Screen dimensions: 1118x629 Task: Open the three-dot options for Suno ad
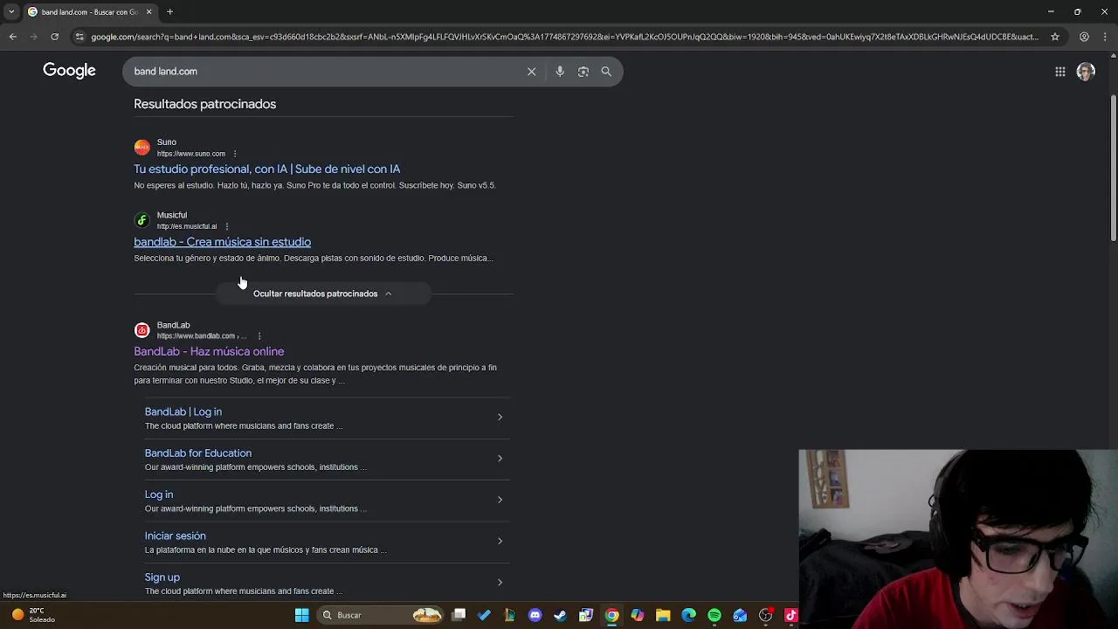[234, 154]
